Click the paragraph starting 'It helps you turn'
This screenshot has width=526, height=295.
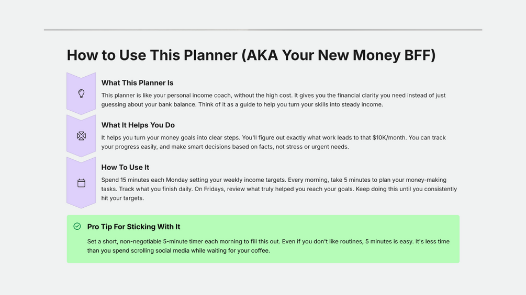point(273,142)
